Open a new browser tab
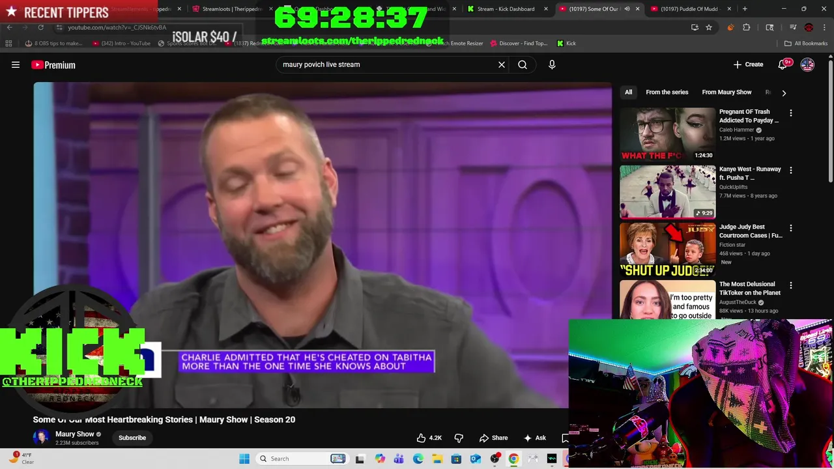 745,9
